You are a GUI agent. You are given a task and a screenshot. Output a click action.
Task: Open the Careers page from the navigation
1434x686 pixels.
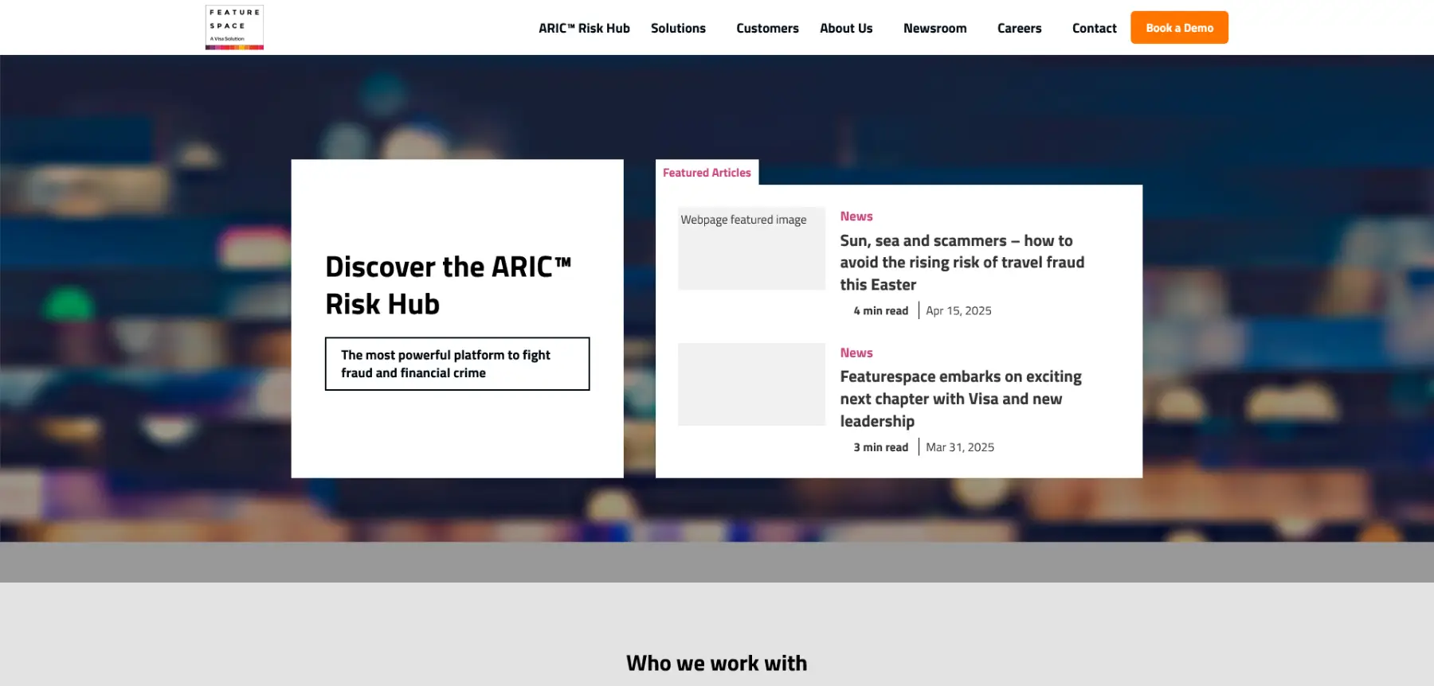1019,29
